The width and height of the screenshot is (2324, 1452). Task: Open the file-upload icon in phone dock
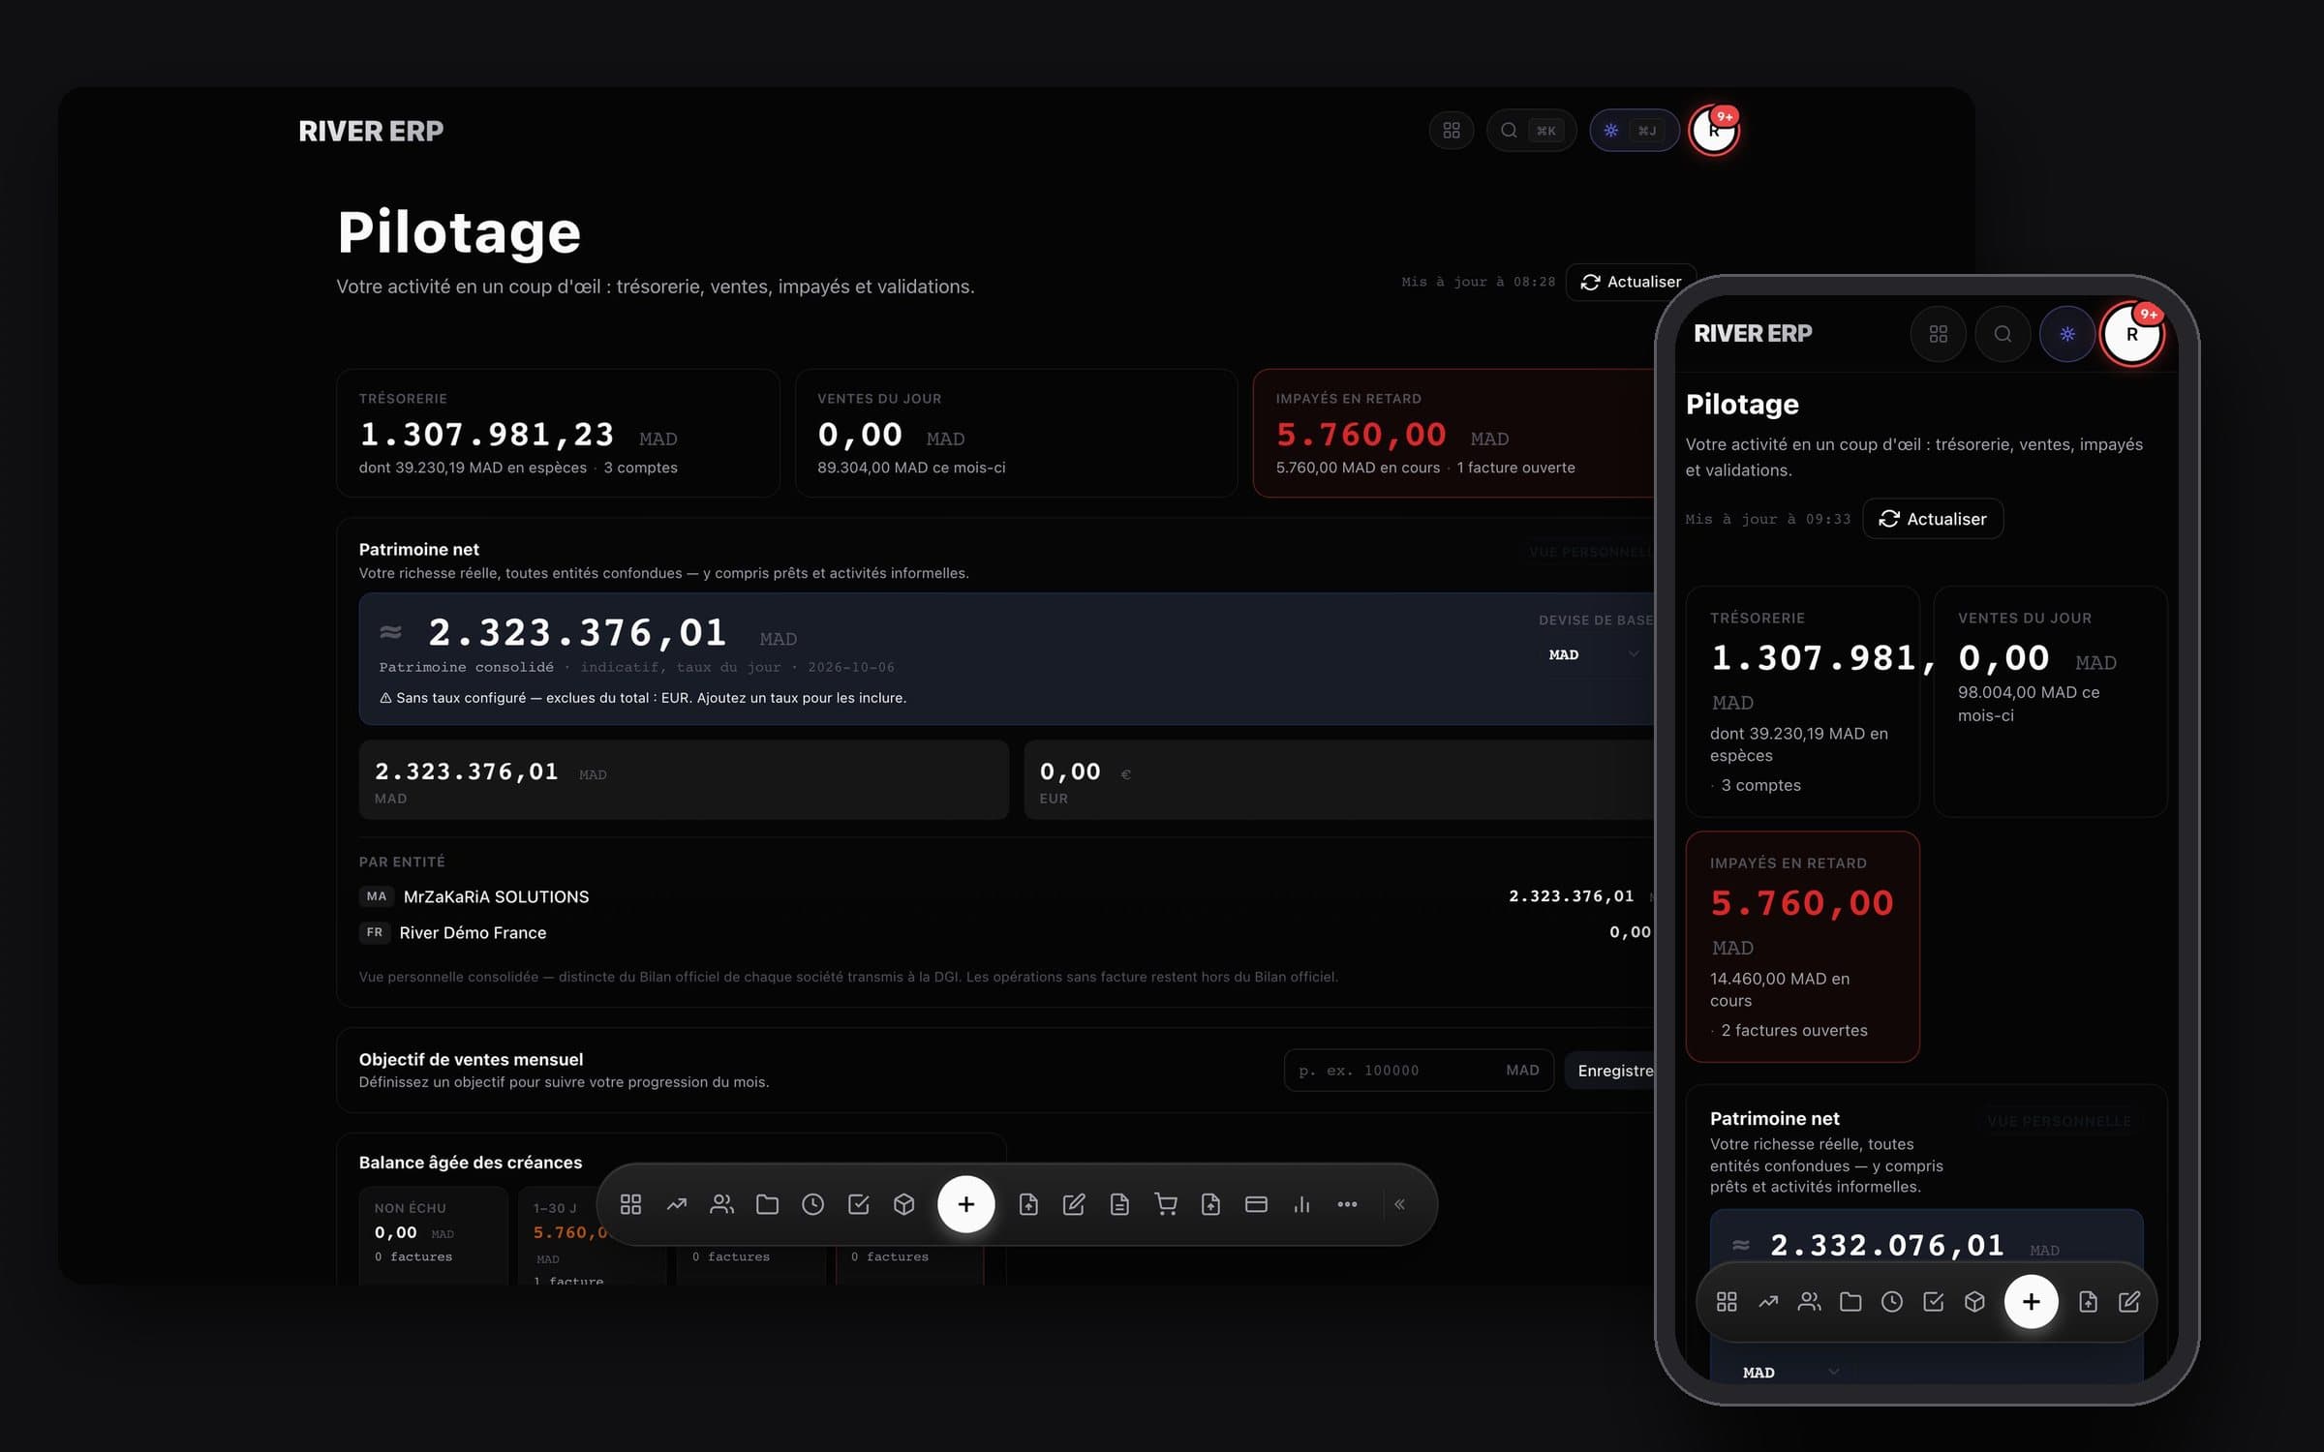[x=2088, y=1302]
